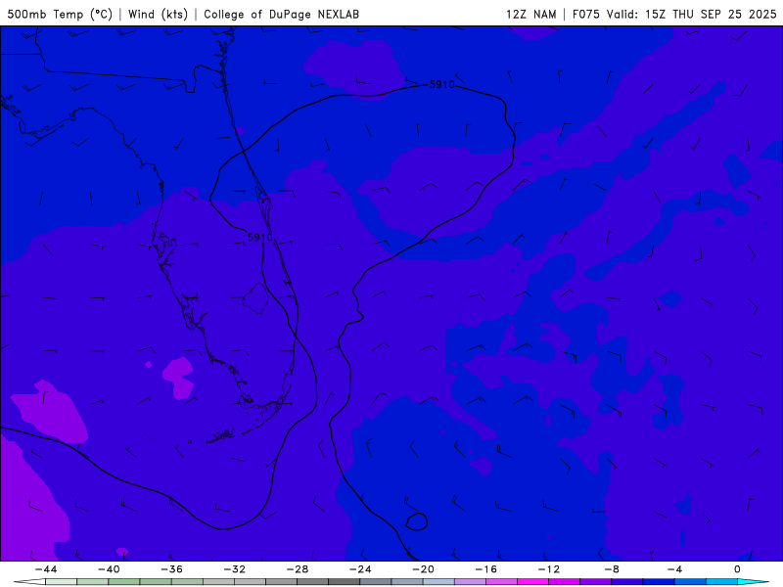Click the -8 colorbar tick label
Screen dimensions: 783x587
point(613,569)
